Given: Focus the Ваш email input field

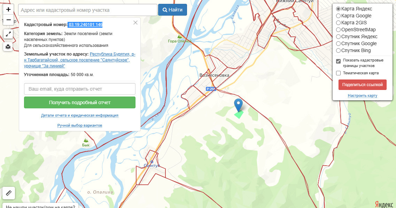Looking at the screenshot, I should click(79, 89).
